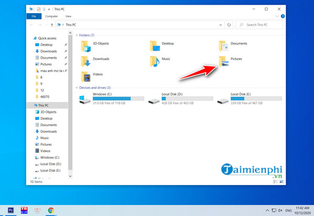Open Google Chrome from the taskbar
The height and width of the screenshot is (216, 314).
tap(51, 210)
